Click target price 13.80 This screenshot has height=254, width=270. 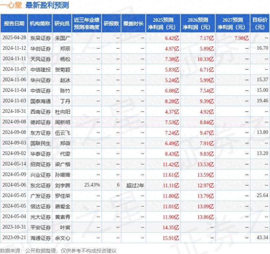262,132
